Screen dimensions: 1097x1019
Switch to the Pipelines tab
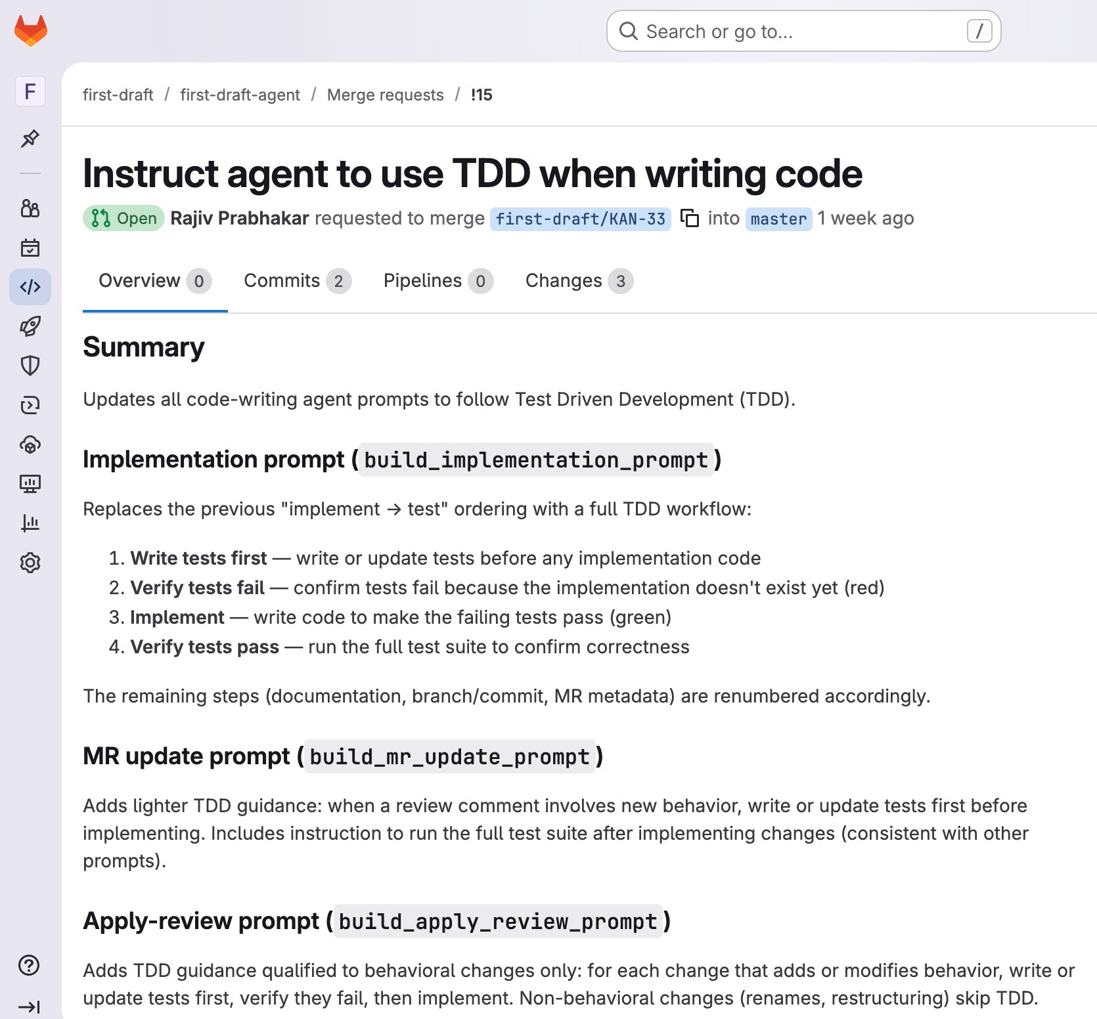coord(438,281)
